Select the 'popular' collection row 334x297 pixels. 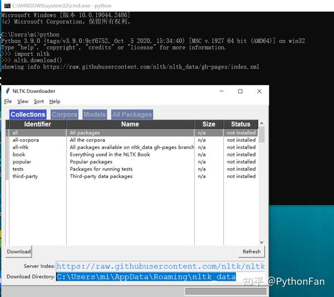133,162
